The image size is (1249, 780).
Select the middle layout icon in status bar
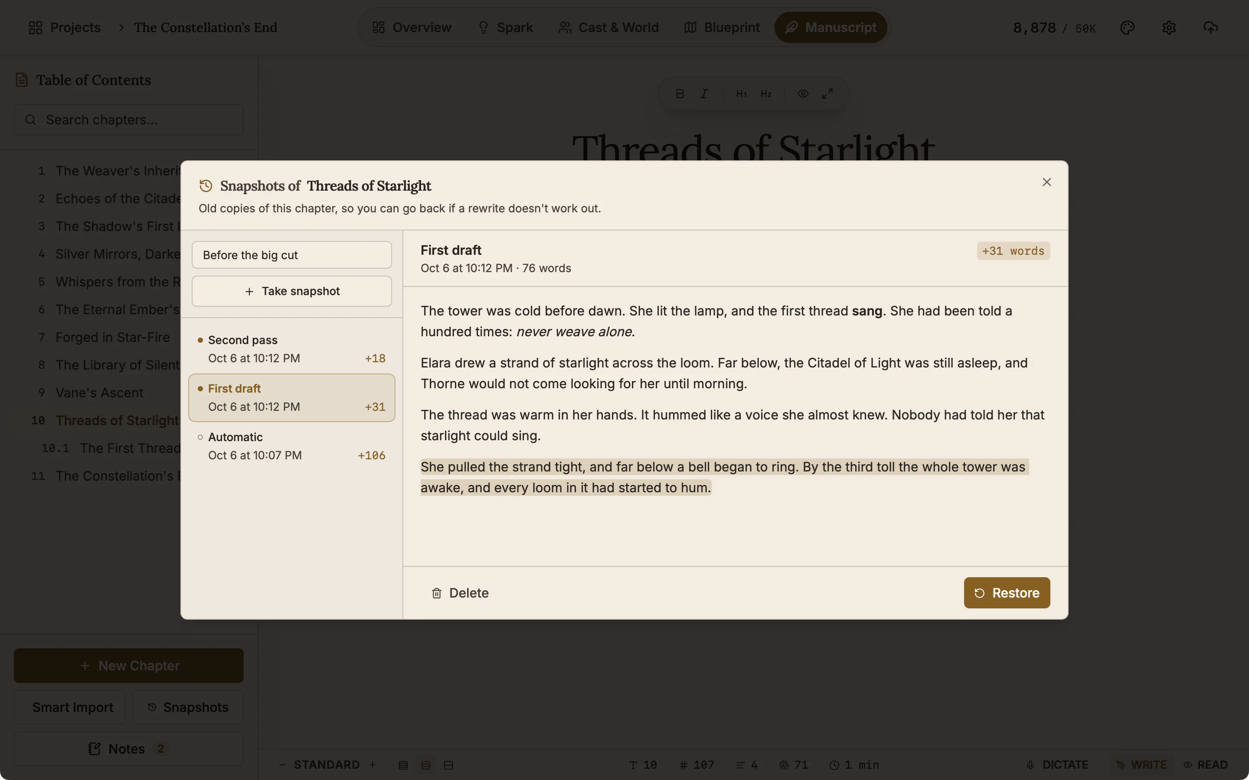tap(426, 765)
